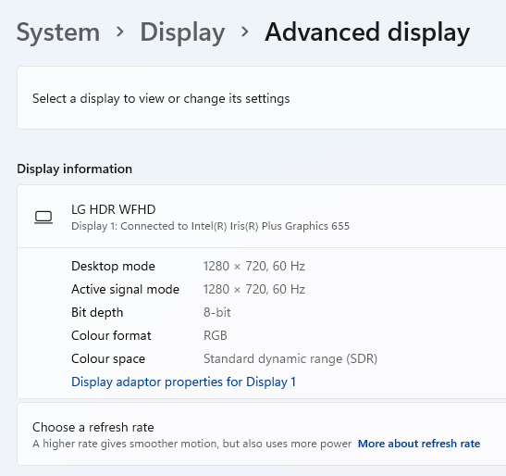Click the Colour space label

[x=108, y=358]
